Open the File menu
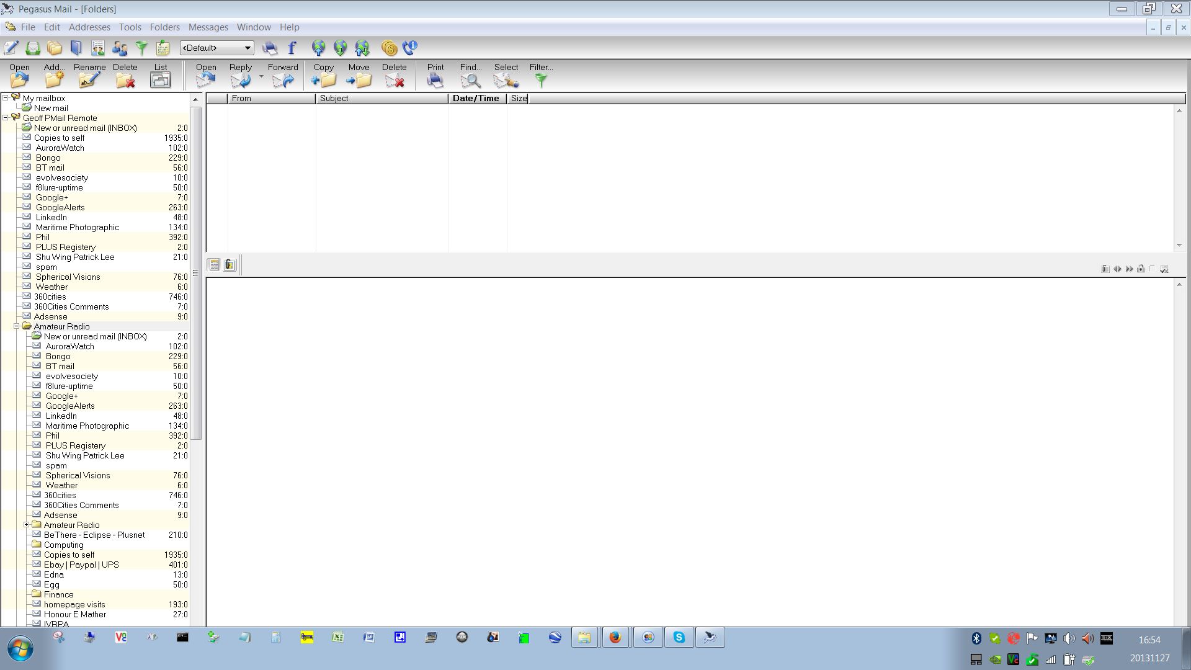The height and width of the screenshot is (670, 1191). coord(28,27)
